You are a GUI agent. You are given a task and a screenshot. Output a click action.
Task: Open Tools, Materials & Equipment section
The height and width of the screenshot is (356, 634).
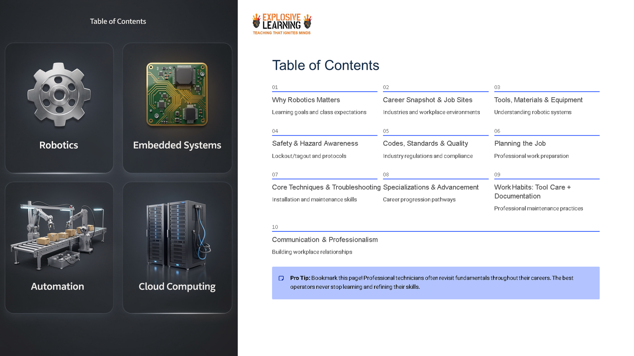(x=538, y=100)
